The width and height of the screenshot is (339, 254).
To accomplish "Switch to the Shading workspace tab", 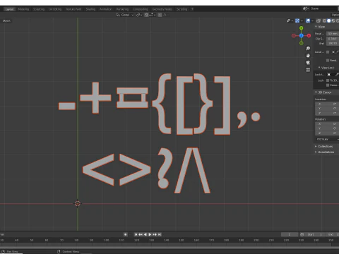I will [x=90, y=9].
